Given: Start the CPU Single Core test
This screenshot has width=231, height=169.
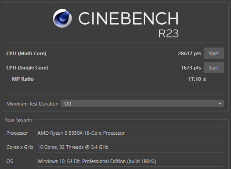Looking at the screenshot, I should click(x=214, y=68).
